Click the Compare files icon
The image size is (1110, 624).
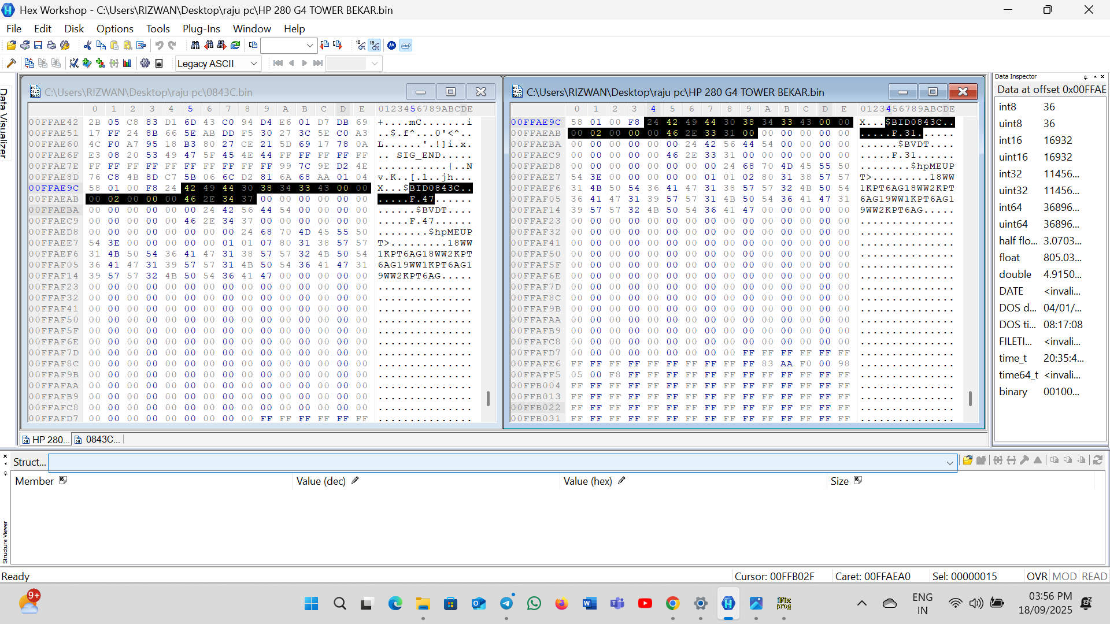click(x=29, y=63)
